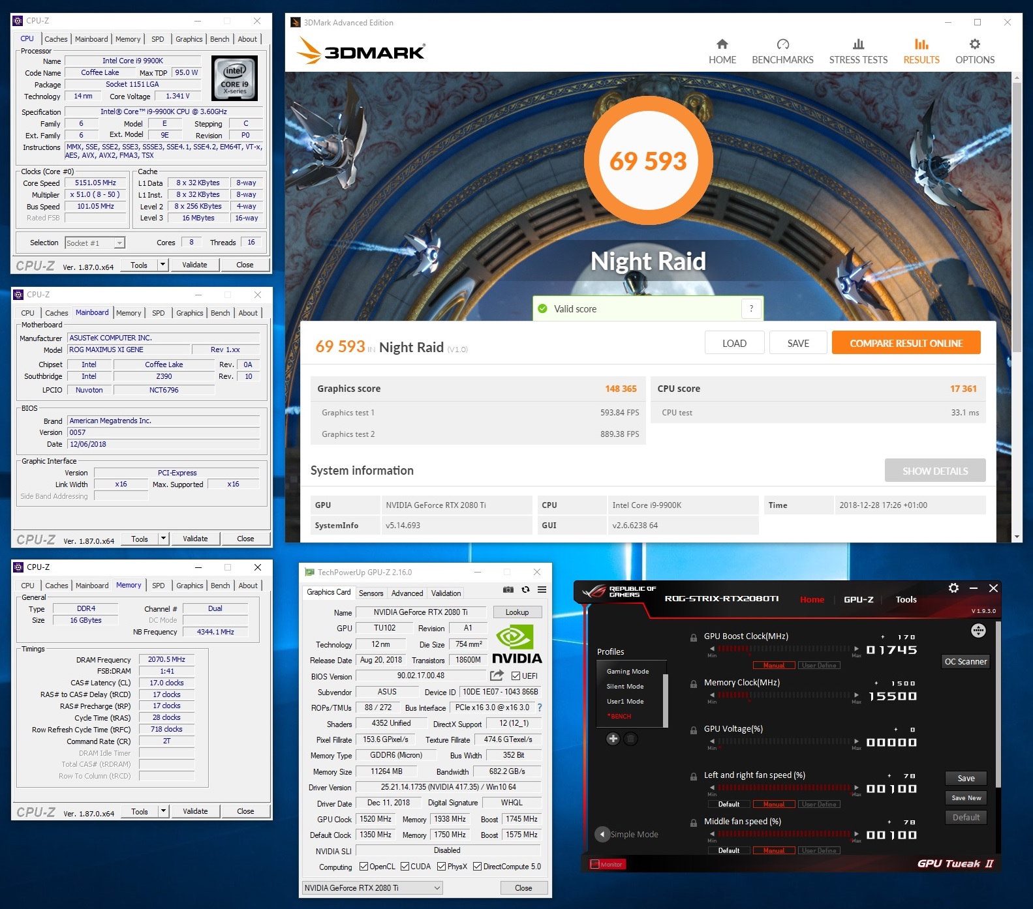Select Gaming Mode profile

click(x=628, y=671)
